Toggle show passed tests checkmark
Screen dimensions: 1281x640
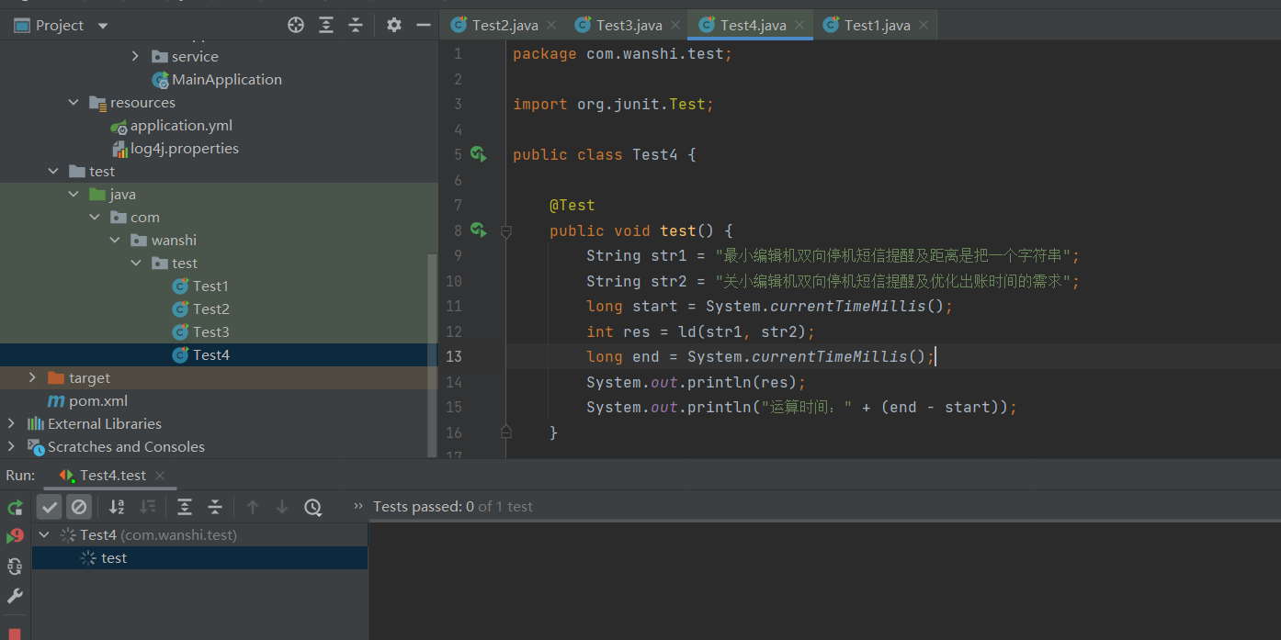coord(50,507)
